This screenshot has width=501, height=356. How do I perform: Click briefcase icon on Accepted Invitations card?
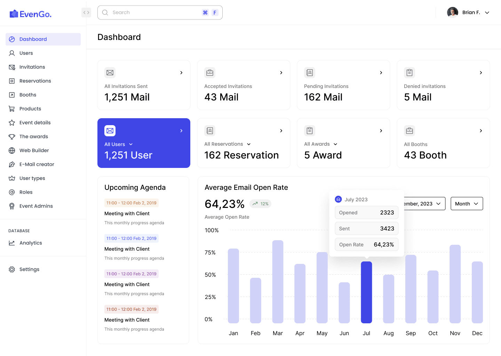(210, 73)
